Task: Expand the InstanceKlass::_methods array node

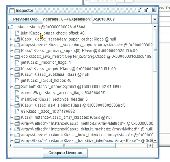Action: tap(11, 123)
